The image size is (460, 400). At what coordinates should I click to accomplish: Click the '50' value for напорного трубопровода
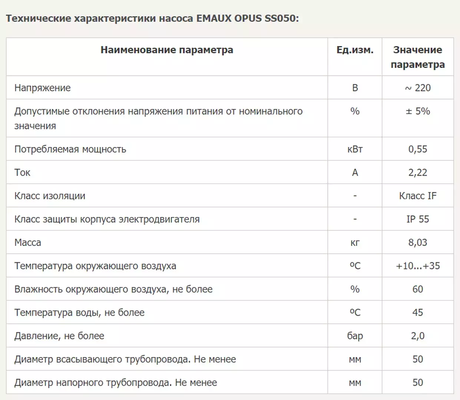418,383
